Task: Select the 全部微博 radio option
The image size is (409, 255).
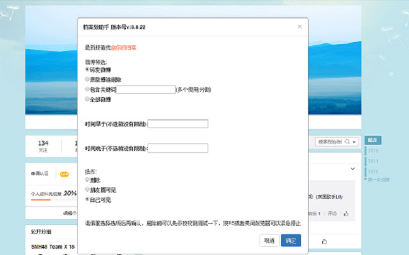Action: point(87,99)
